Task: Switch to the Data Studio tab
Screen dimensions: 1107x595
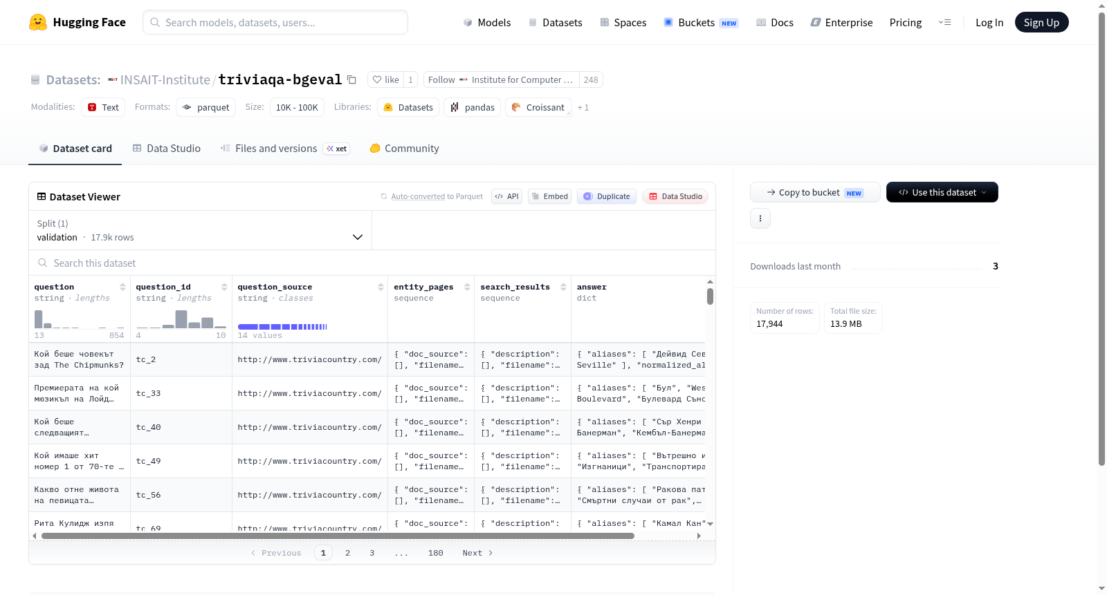Action: pos(167,149)
